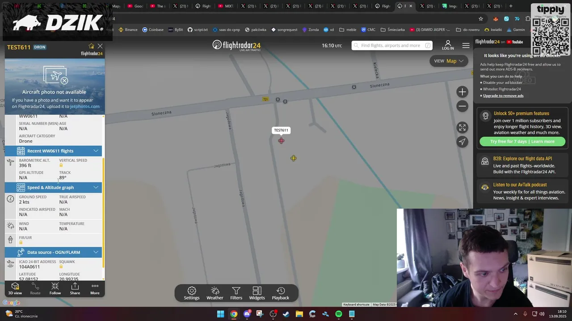Open the map Settings gear
Screen dimensions: 572x321
(192, 293)
